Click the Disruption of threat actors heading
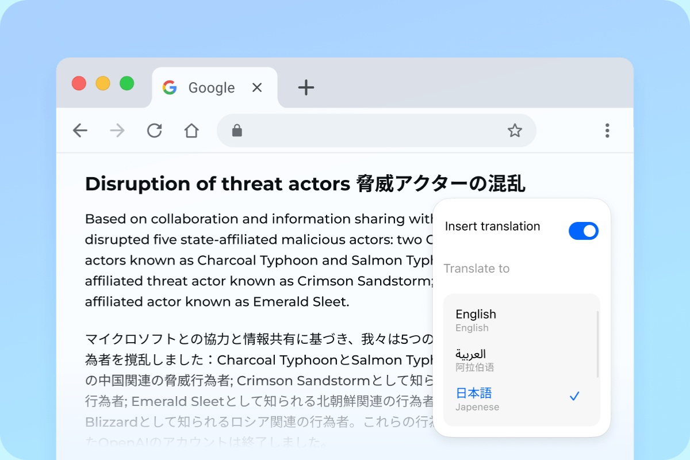This screenshot has height=460, width=690. tap(305, 184)
